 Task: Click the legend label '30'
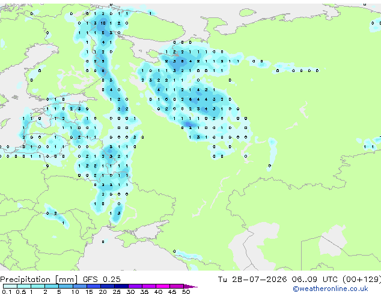point(130,292)
